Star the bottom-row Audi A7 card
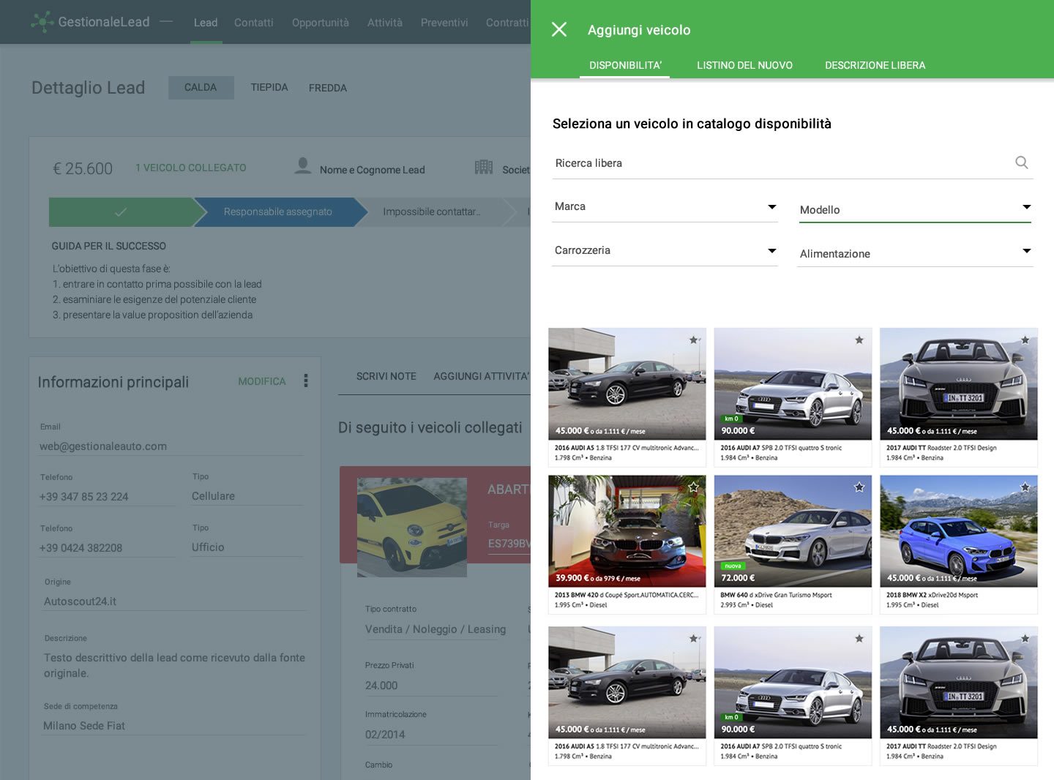The image size is (1054, 780). [x=859, y=638]
